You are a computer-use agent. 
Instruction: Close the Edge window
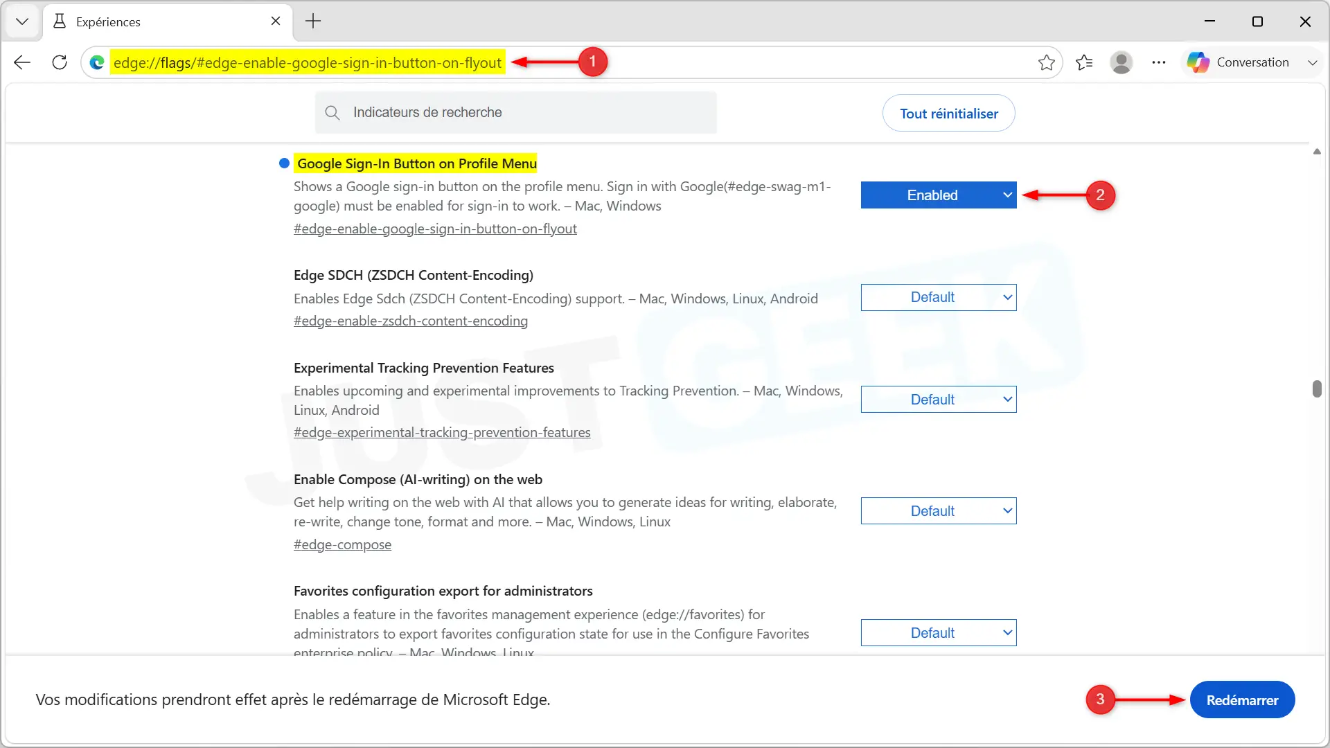(1305, 21)
